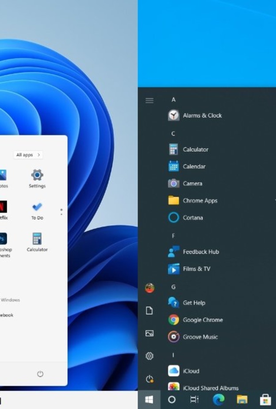Jump to letter G section header
The width and height of the screenshot is (276, 409).
[x=173, y=287]
